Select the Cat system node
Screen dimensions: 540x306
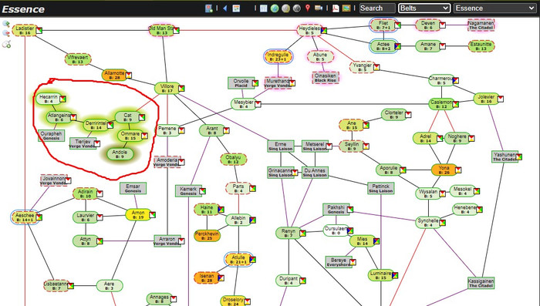tap(127, 117)
